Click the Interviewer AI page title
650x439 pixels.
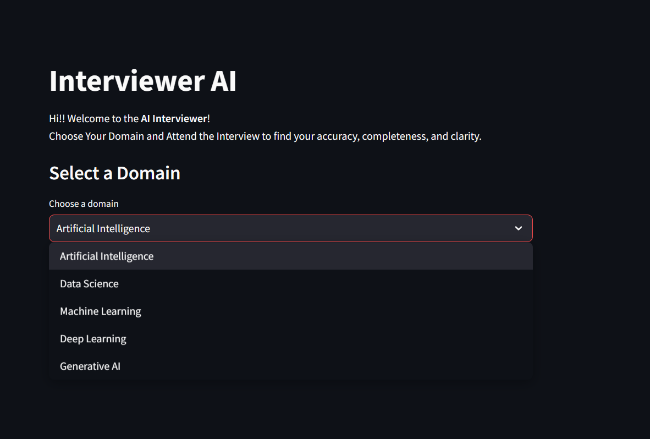click(142, 80)
